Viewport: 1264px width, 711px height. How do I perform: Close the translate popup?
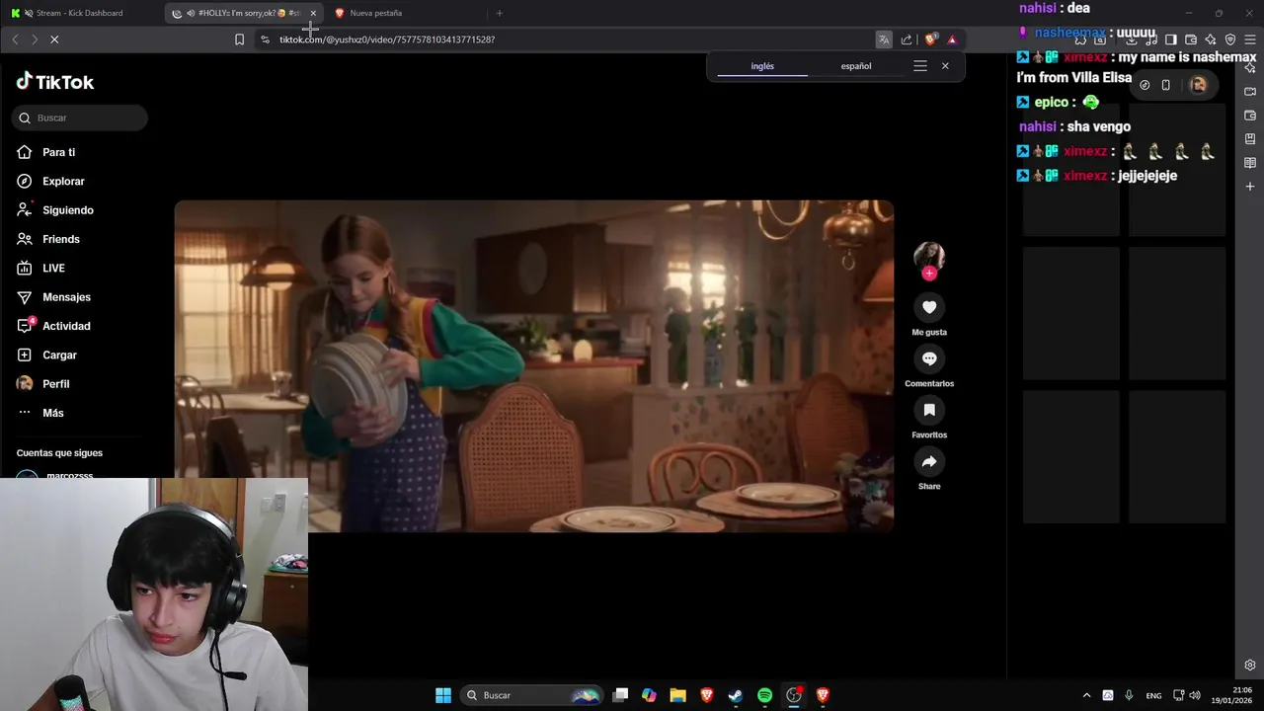pos(945,66)
